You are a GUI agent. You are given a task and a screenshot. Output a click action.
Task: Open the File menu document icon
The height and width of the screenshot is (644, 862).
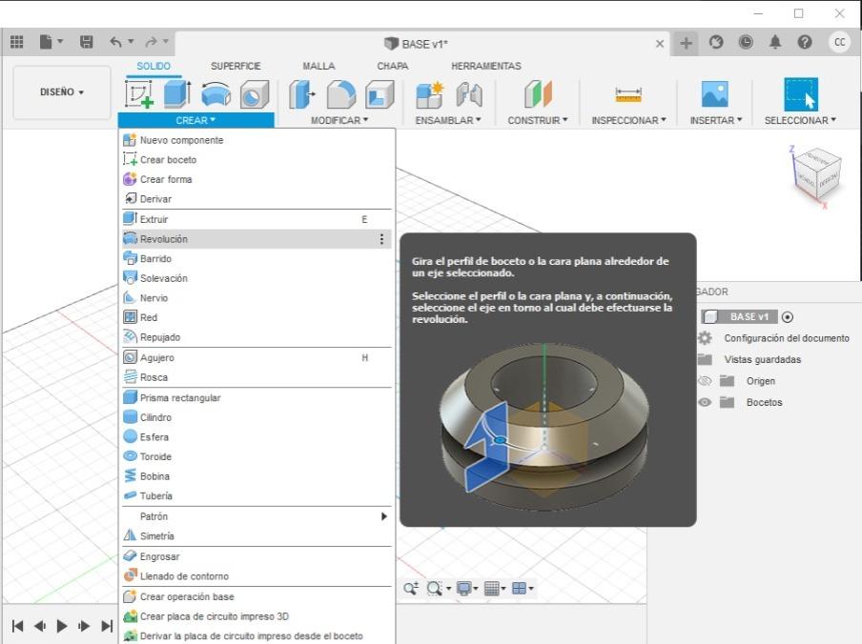tap(46, 42)
